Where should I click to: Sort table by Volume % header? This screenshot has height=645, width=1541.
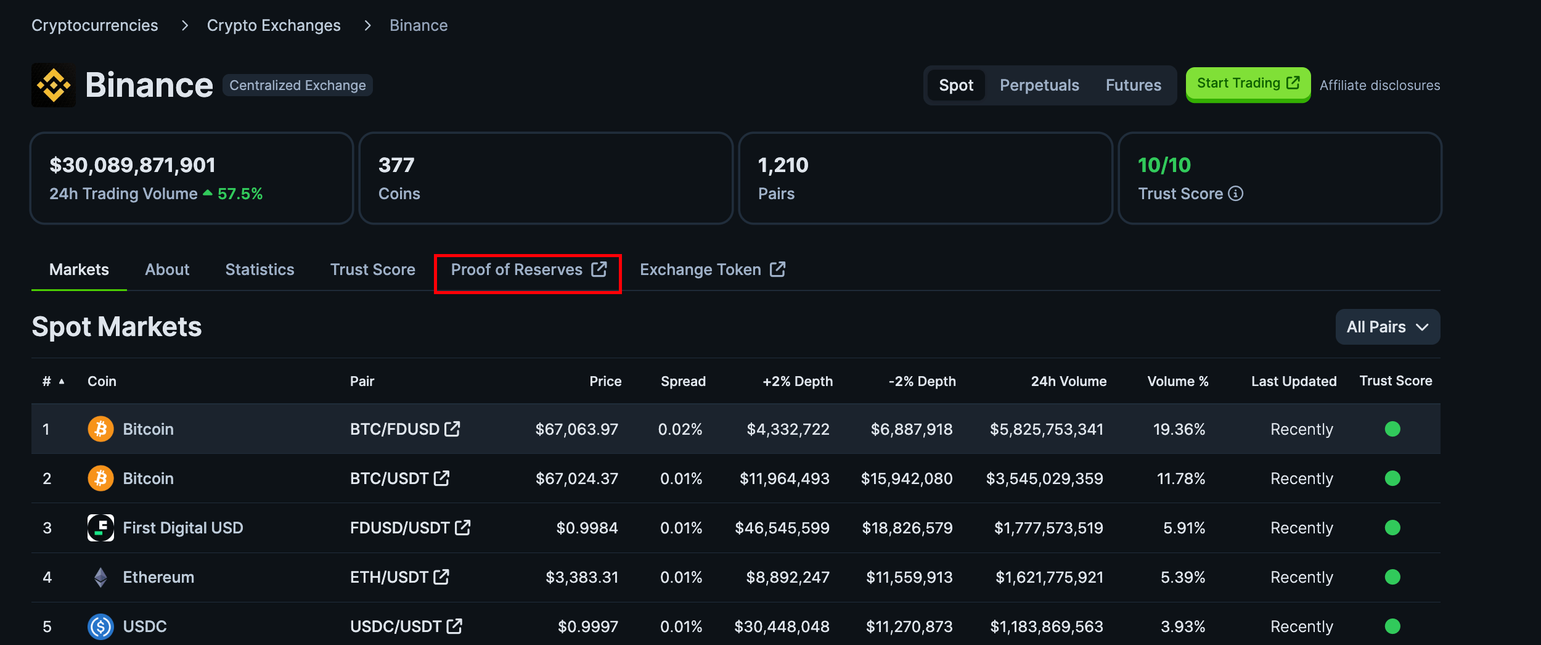coord(1178,381)
